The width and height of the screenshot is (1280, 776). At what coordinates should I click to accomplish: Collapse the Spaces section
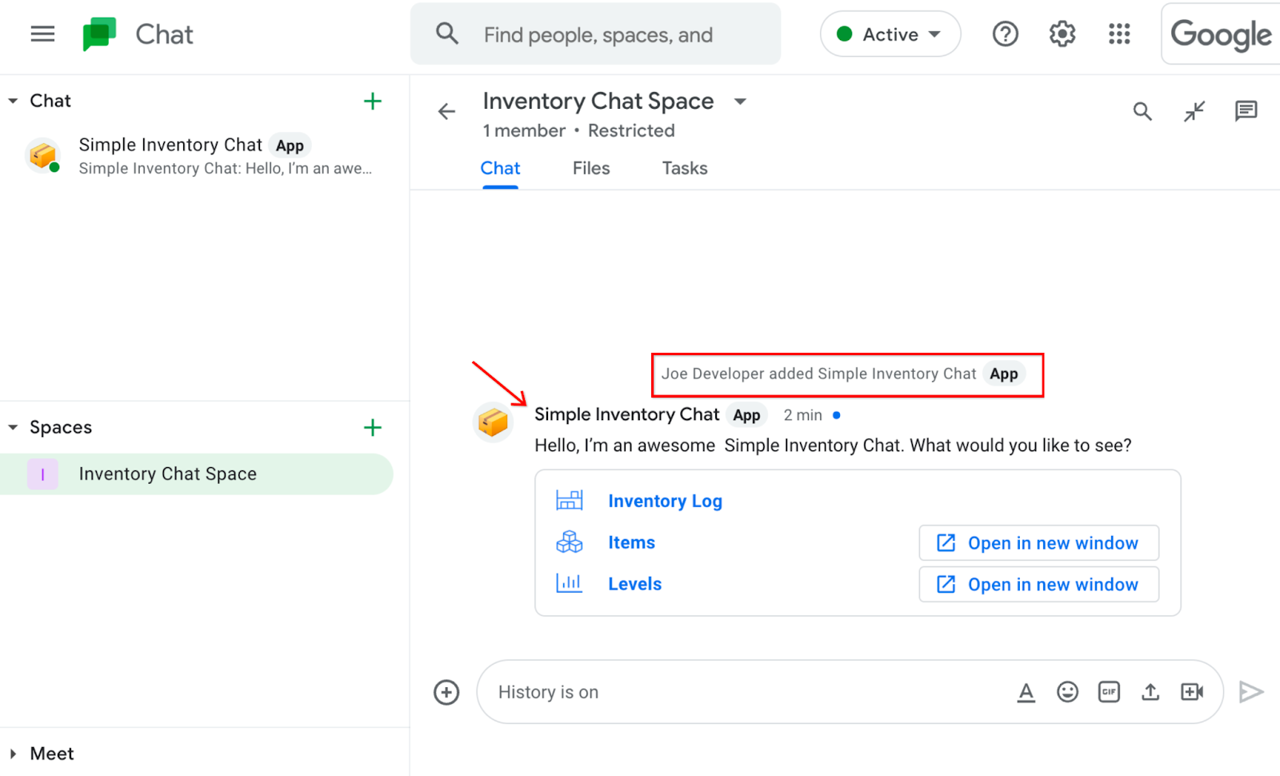[x=11, y=426]
